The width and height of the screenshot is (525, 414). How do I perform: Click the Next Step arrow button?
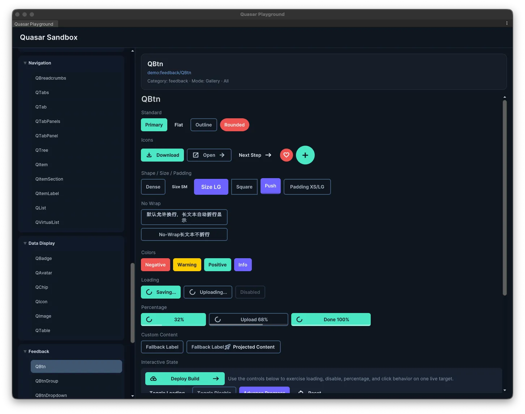coord(255,155)
